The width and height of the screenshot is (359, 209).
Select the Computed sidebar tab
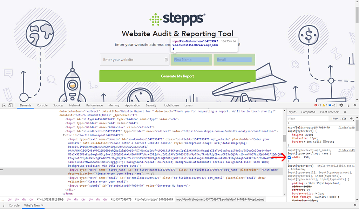coord(308,112)
